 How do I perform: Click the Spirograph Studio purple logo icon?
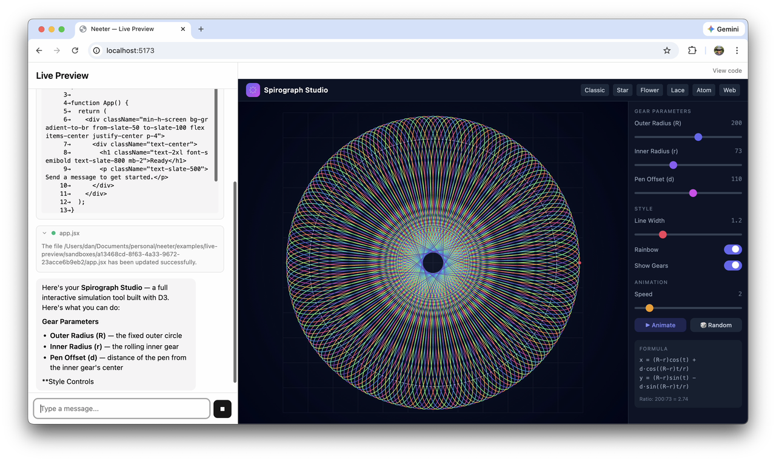click(x=253, y=90)
